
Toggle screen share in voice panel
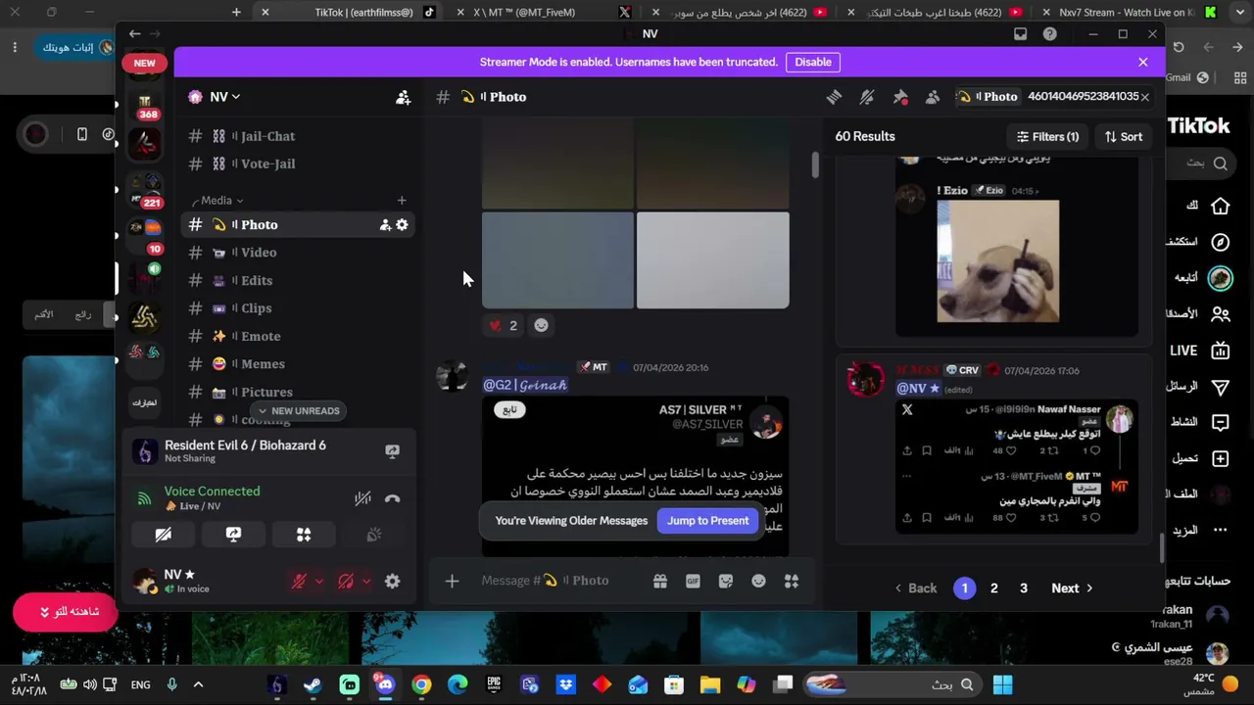233,535
